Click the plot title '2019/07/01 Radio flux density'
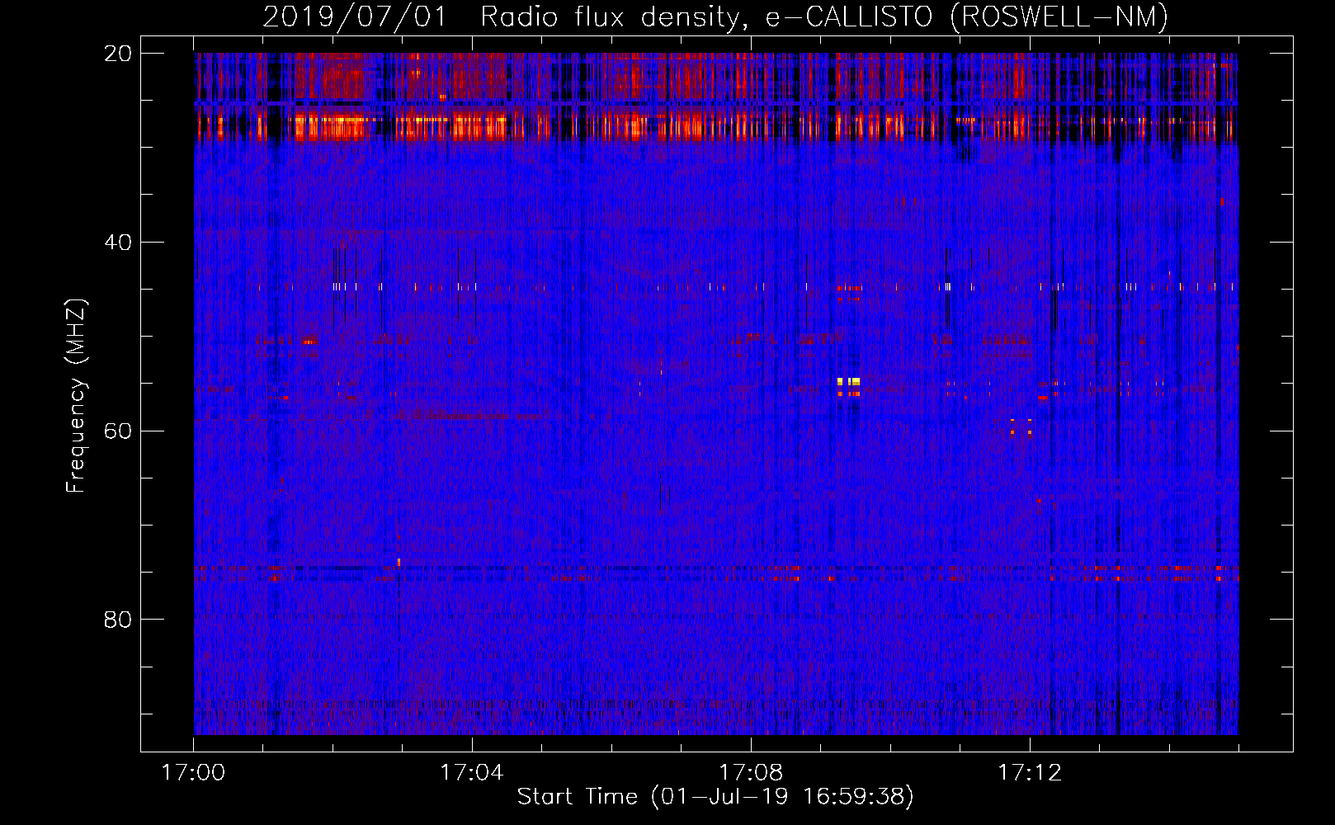 [x=501, y=16]
